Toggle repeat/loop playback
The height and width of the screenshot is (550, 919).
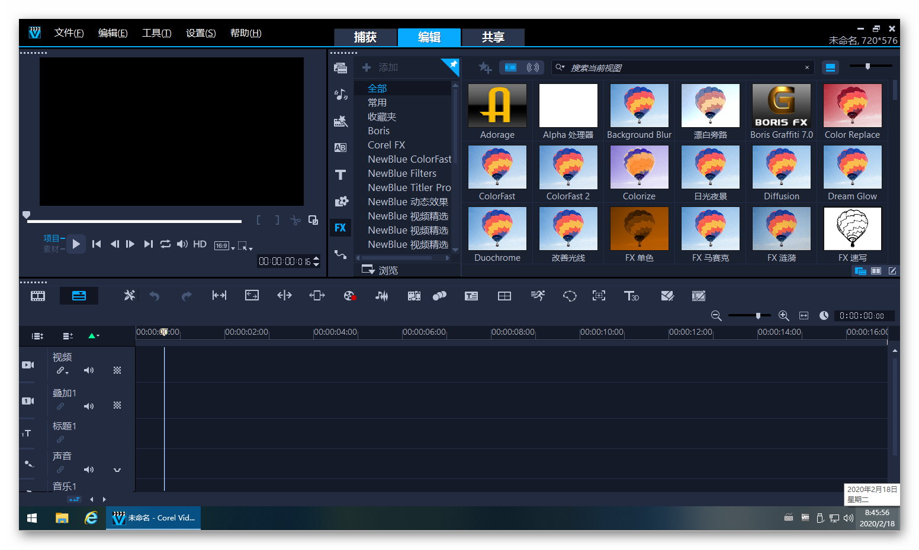click(165, 244)
